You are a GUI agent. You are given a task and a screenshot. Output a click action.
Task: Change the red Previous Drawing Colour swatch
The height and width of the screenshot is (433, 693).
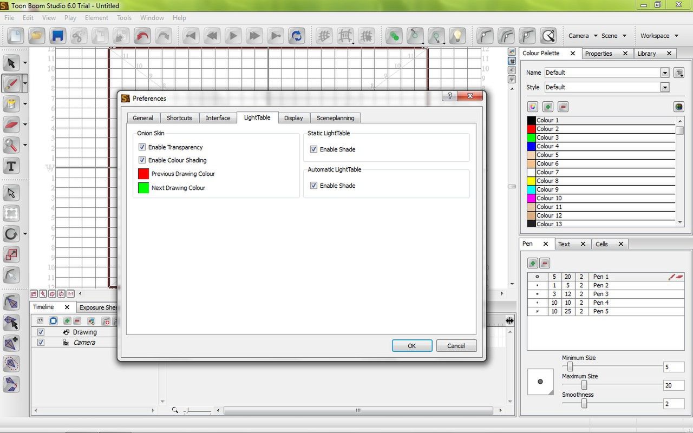click(x=143, y=174)
